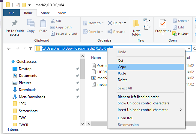Click the Forward navigation arrow
Viewport: 196px width, 134px height.
18,48
